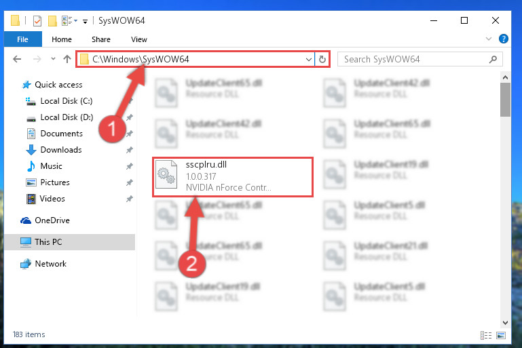This screenshot has height=348, width=522.
Task: Select the sscplru.dll file
Action: pos(233,177)
